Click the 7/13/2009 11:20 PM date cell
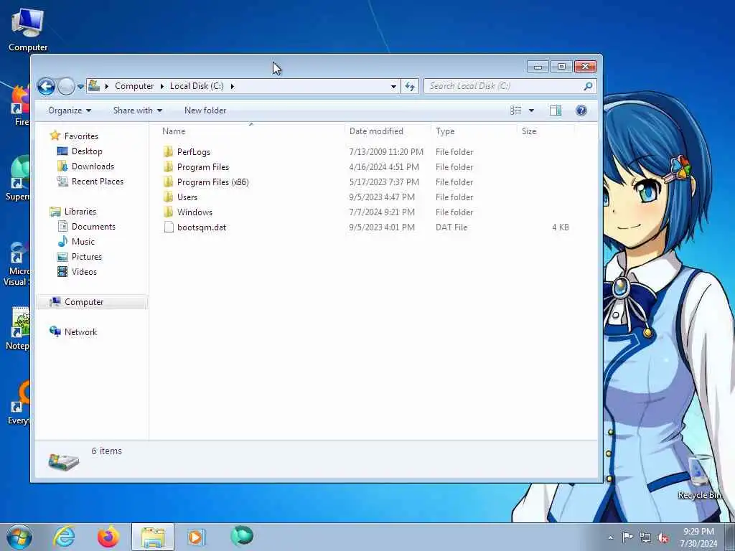 (x=386, y=152)
